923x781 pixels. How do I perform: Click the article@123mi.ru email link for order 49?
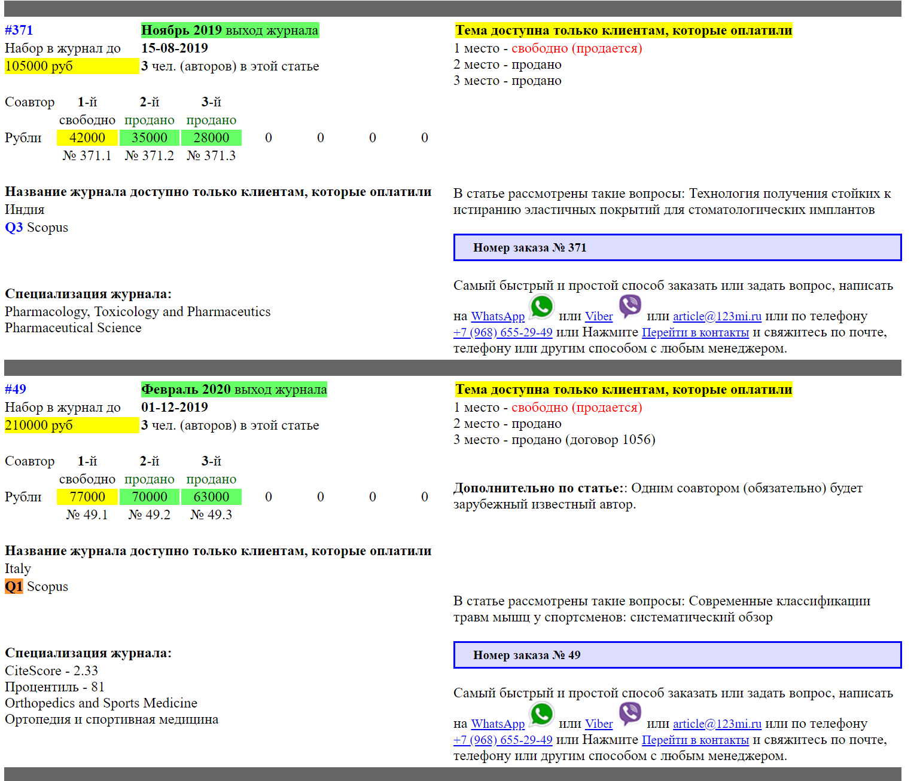click(717, 724)
